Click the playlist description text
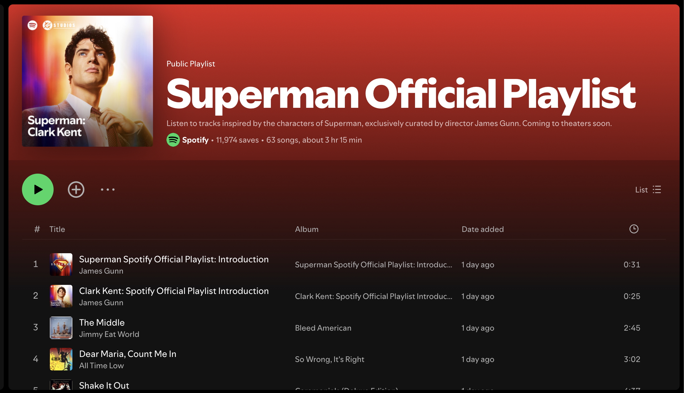 click(389, 123)
